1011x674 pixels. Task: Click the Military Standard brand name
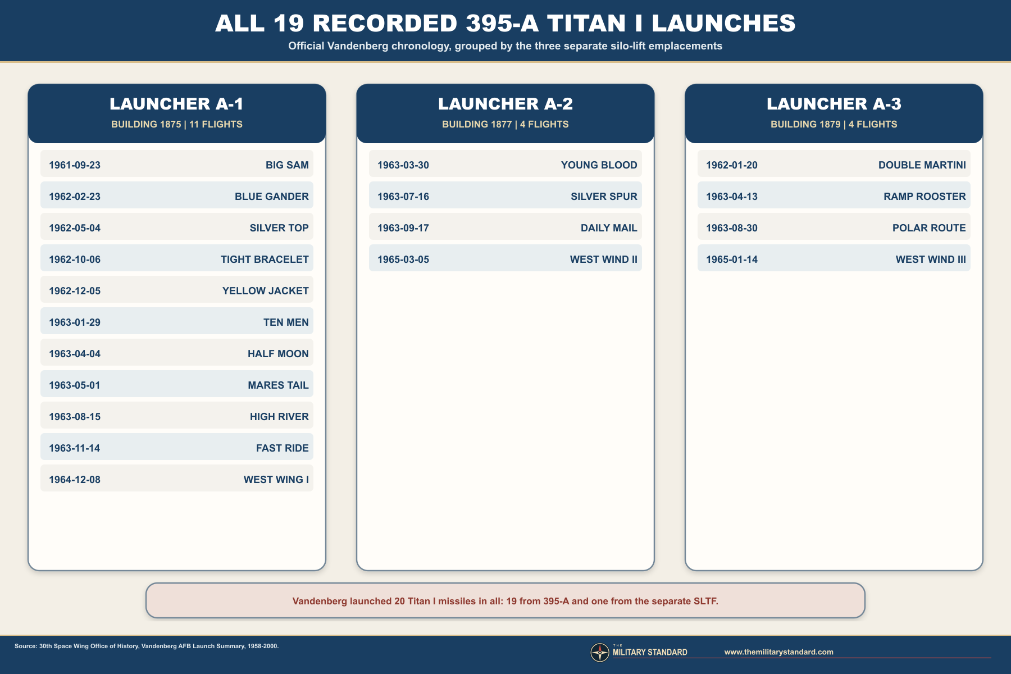tap(650, 652)
